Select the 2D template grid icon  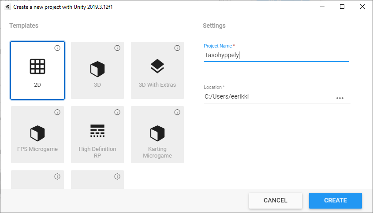coord(37,66)
